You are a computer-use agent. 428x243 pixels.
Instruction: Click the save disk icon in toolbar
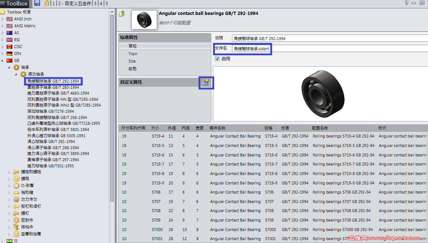pyautogui.click(x=37, y=3)
